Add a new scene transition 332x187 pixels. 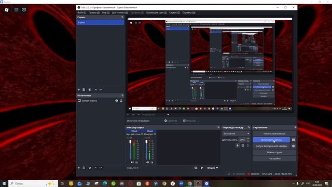[238, 145]
